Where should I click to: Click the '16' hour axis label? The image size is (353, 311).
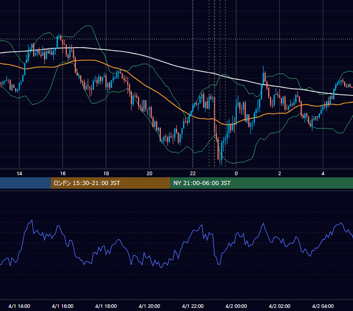pos(63,174)
